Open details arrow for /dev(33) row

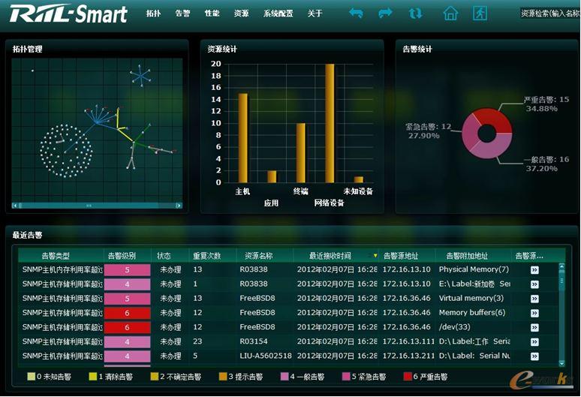click(x=534, y=327)
